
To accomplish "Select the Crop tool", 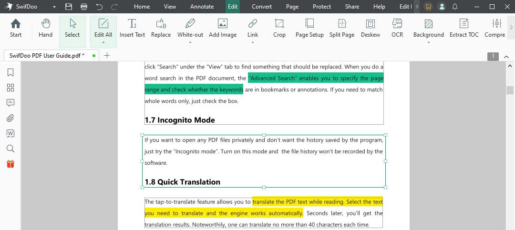I will click(x=279, y=28).
